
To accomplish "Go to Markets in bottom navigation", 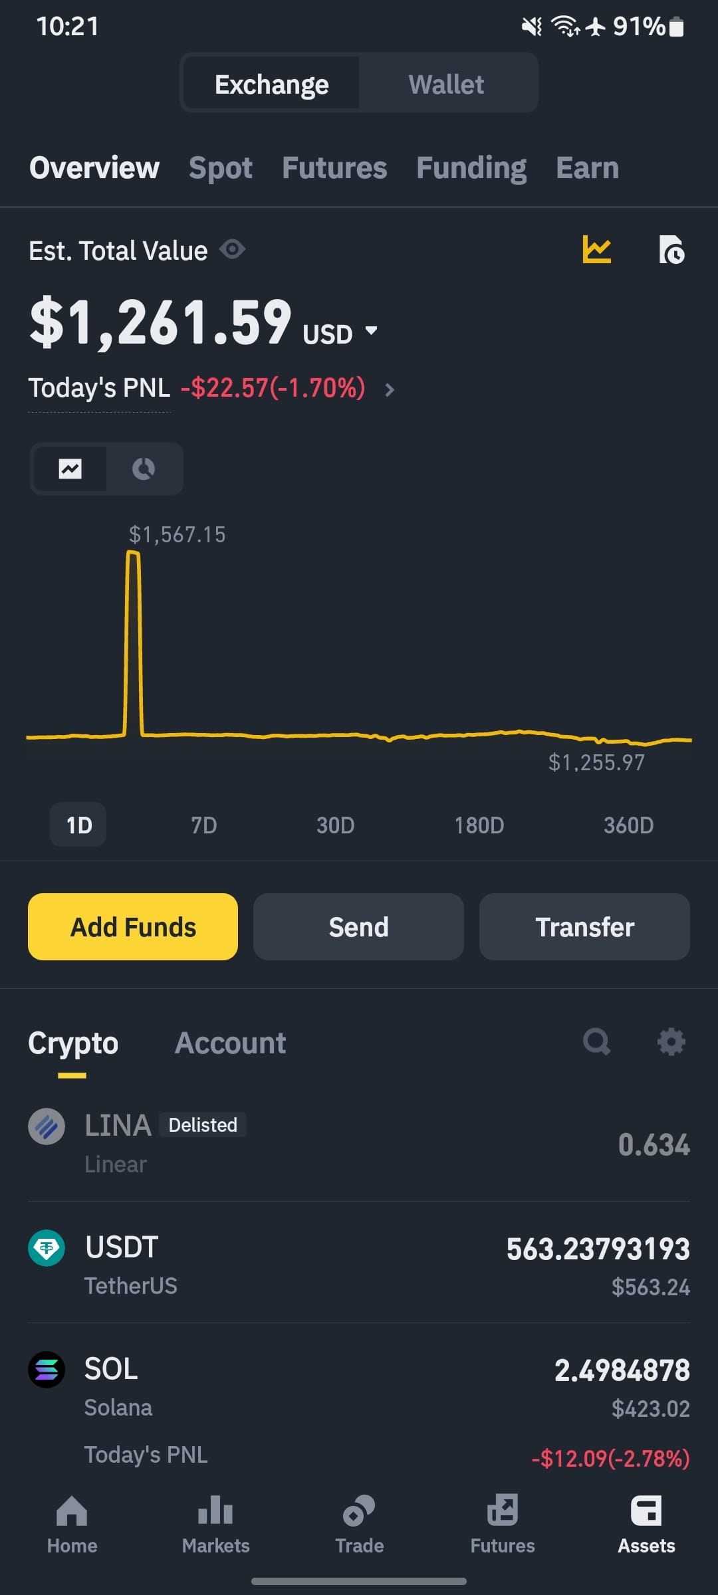I will click(x=215, y=1525).
